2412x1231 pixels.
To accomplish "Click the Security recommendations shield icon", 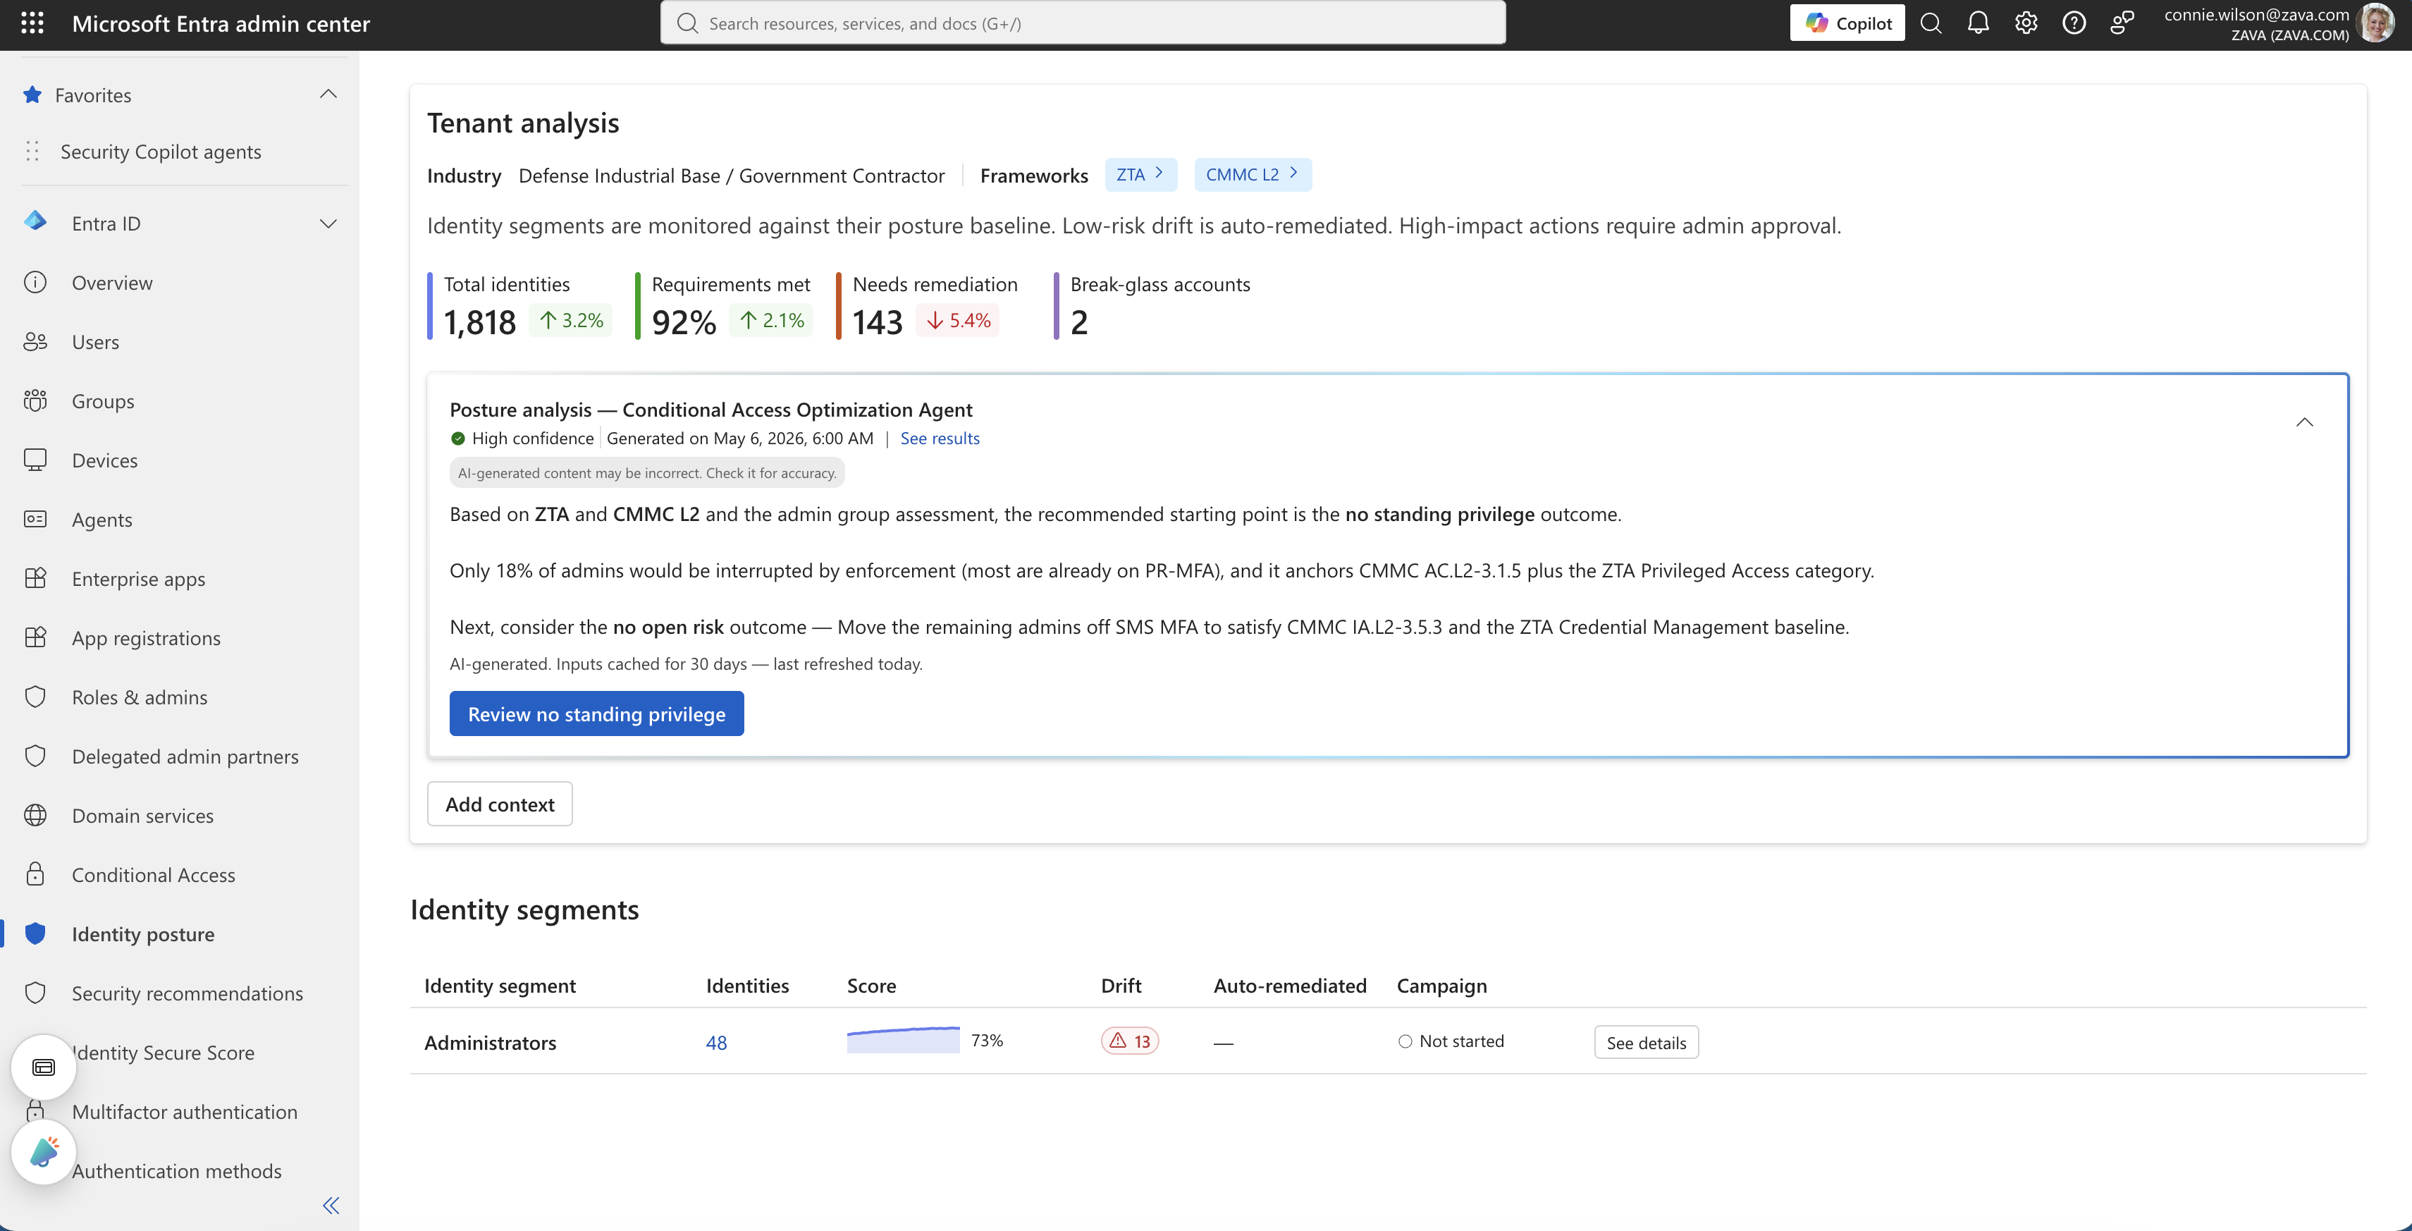I will [35, 992].
